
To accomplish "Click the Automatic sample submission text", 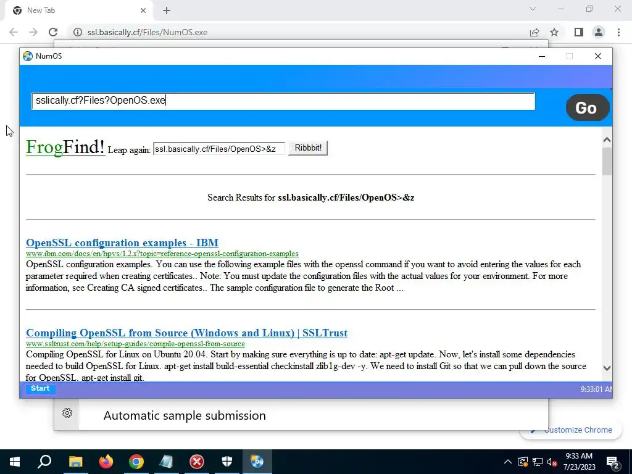I will pos(185,415).
